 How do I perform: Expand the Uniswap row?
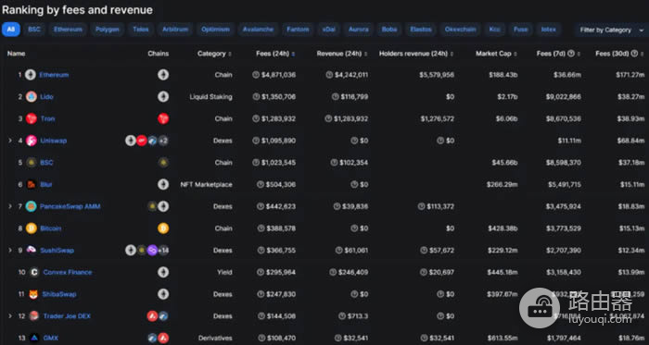point(10,141)
